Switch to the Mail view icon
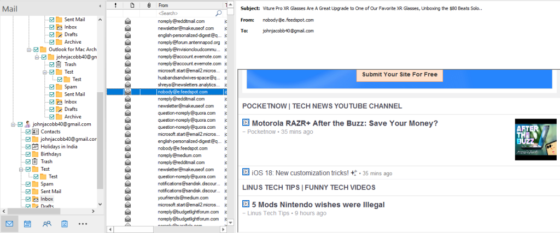560x233 pixels. [x=9, y=223]
